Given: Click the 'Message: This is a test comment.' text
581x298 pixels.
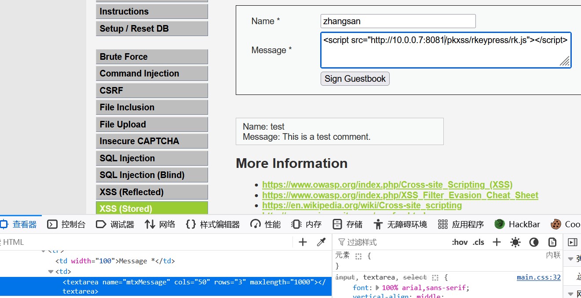Looking at the screenshot, I should pyautogui.click(x=307, y=137).
